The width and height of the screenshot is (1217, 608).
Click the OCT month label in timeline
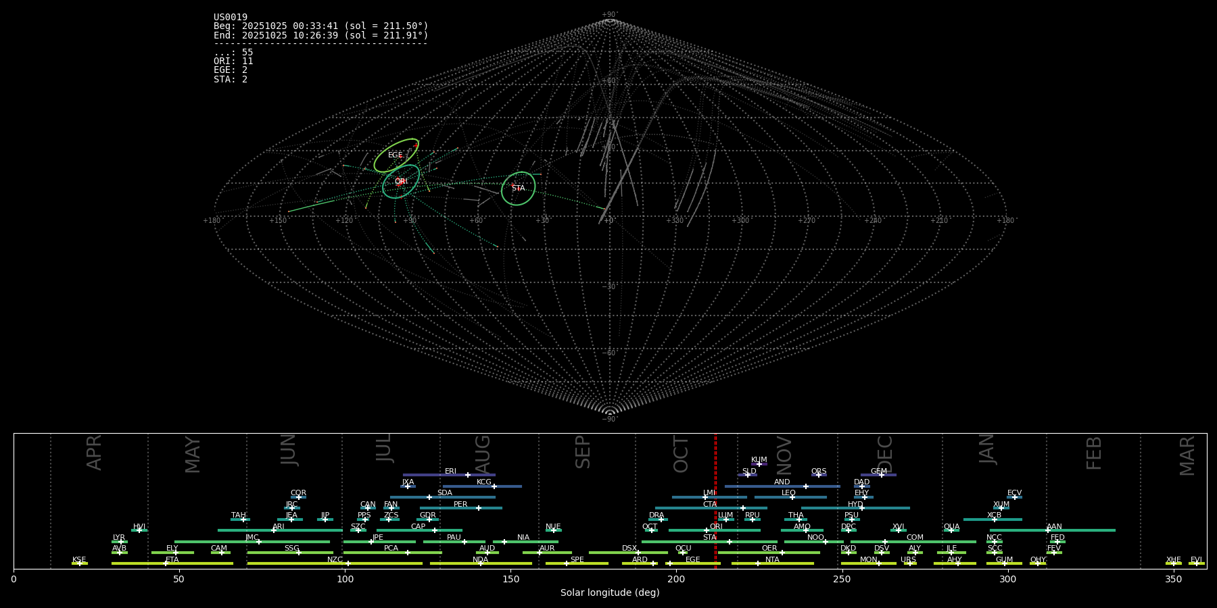681,455
